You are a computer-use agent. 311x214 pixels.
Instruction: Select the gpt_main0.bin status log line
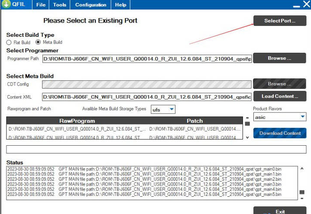tap(144, 169)
